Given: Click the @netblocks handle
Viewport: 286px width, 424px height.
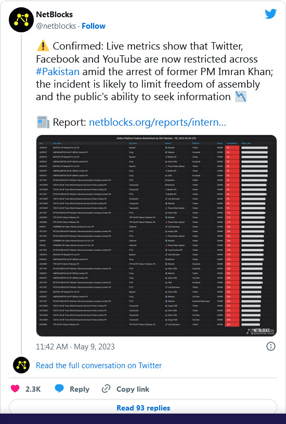Looking at the screenshot, I should (56, 26).
